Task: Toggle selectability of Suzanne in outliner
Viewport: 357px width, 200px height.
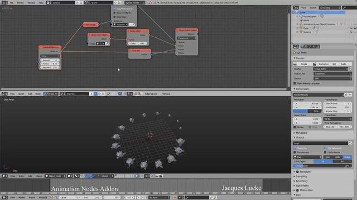Action: pos(351,32)
